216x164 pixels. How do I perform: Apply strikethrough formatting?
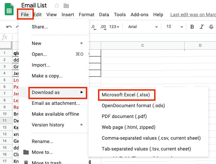(x=211, y=27)
